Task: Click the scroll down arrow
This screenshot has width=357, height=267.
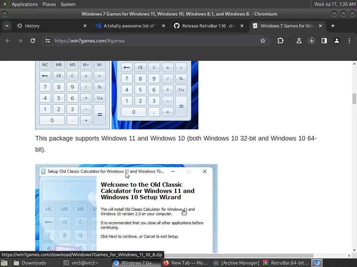Action: coord(354,250)
